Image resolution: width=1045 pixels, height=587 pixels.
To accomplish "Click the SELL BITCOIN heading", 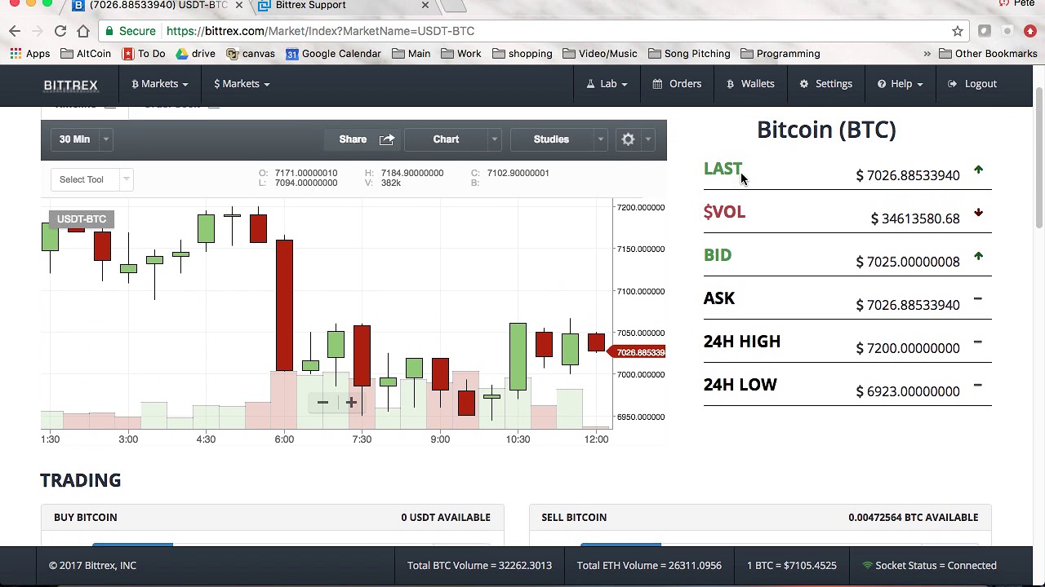I will 574,518.
